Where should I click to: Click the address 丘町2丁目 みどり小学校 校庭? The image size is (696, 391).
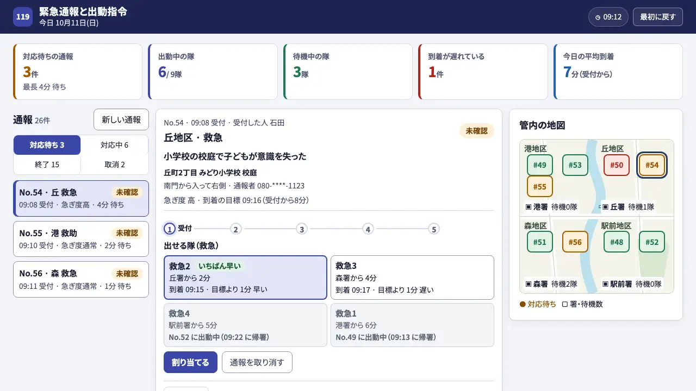pos(210,173)
